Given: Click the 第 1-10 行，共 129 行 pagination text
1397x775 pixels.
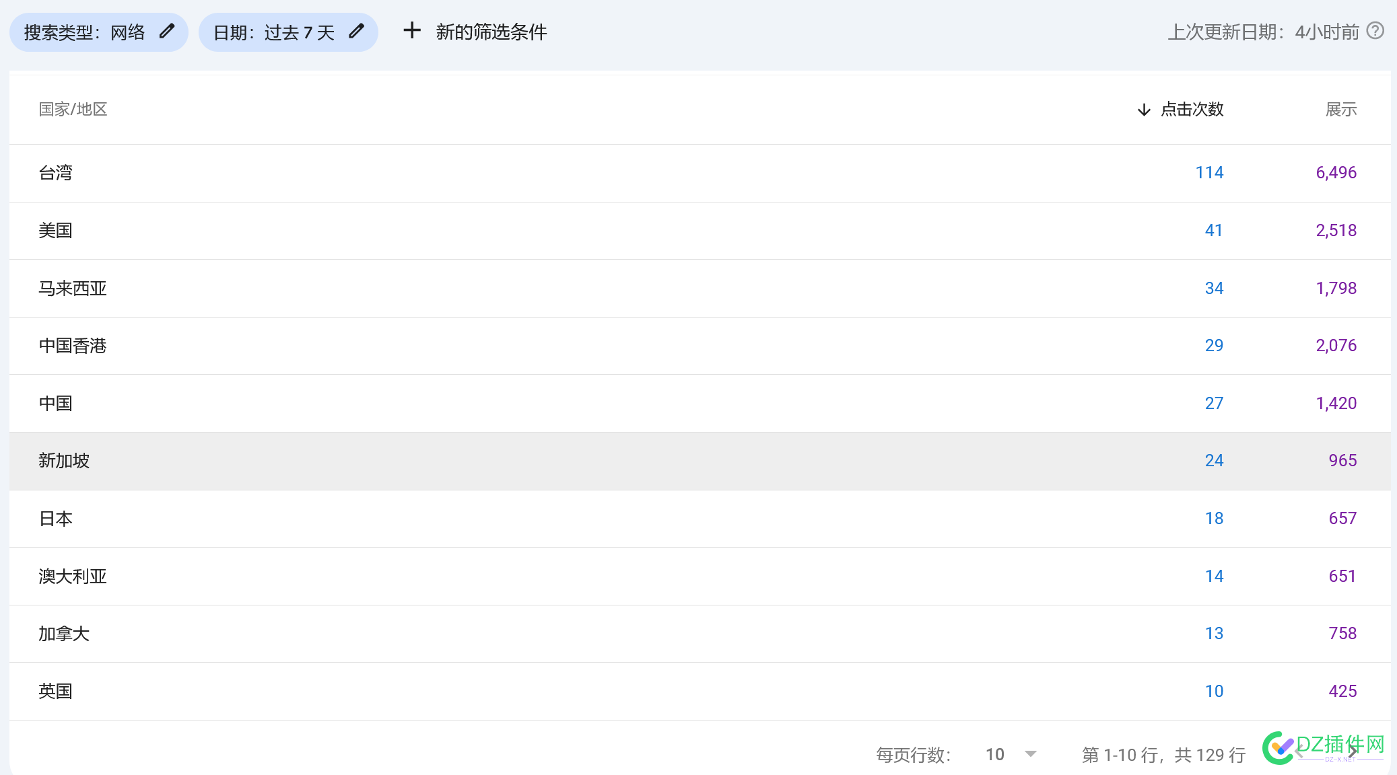Looking at the screenshot, I should 1163,755.
